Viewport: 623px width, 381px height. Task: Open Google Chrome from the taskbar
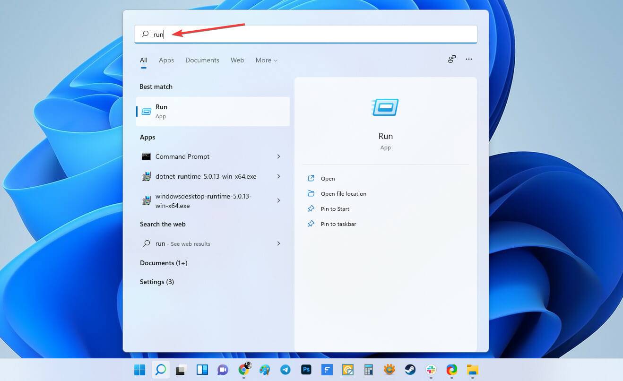(244, 370)
